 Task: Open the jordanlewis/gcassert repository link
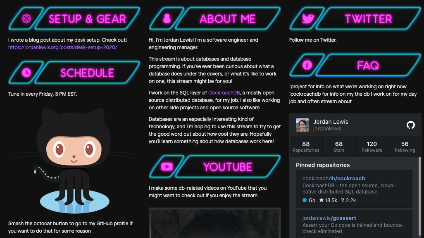(x=329, y=218)
